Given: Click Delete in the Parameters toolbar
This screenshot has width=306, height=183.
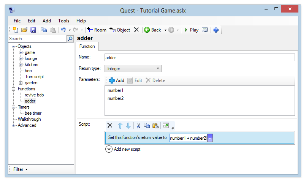Looking at the screenshot, I should coord(155,80).
